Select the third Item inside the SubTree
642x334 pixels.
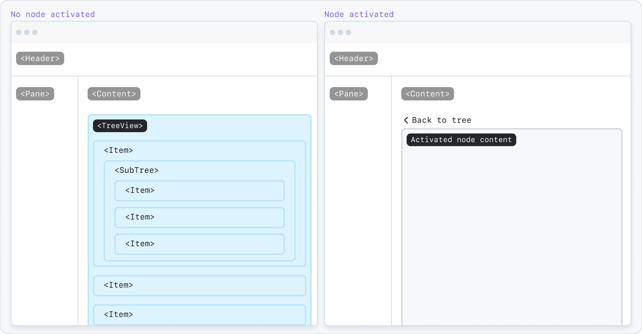pos(200,244)
